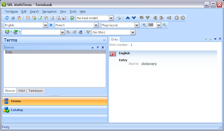Swap languages with the blue triangle arrow
The height and width of the screenshot is (131, 224).
51,25
